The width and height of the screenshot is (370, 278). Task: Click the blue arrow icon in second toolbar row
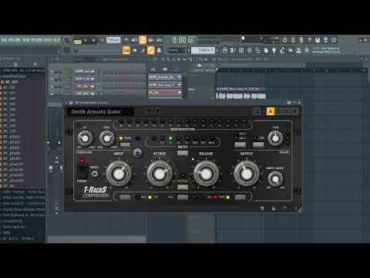pyautogui.click(x=135, y=50)
